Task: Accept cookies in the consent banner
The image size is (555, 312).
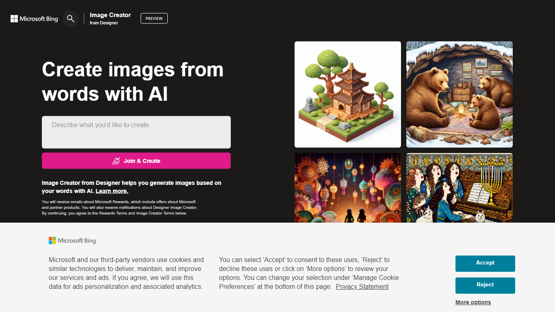Action: pos(485,263)
